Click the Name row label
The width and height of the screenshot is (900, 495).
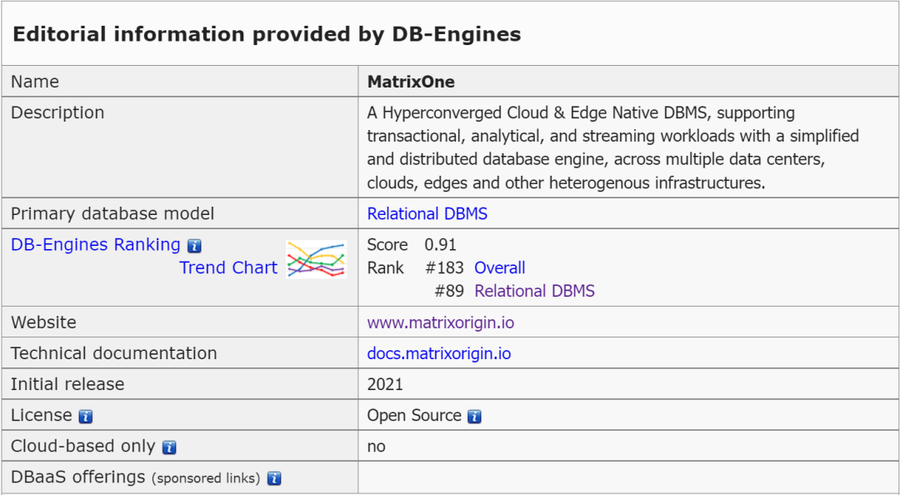(x=35, y=82)
